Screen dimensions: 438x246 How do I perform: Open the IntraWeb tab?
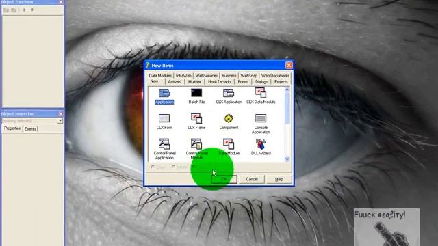tap(183, 76)
